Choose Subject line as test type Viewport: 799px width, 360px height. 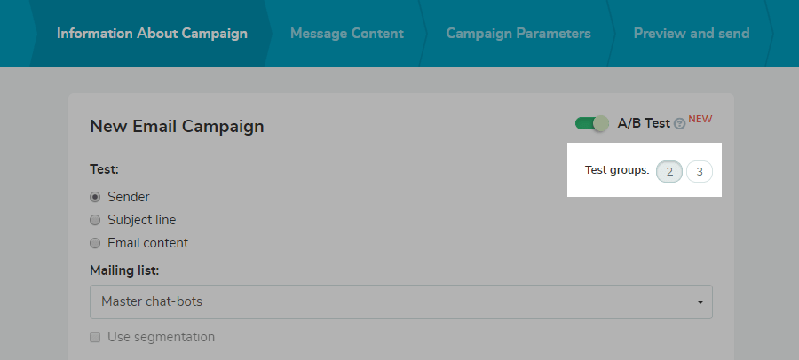(95, 220)
